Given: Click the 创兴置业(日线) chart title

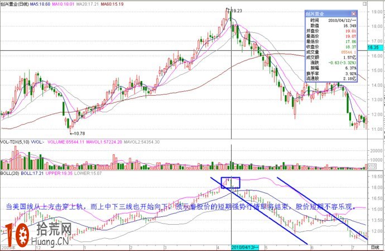Looking at the screenshot, I should click(15, 4).
